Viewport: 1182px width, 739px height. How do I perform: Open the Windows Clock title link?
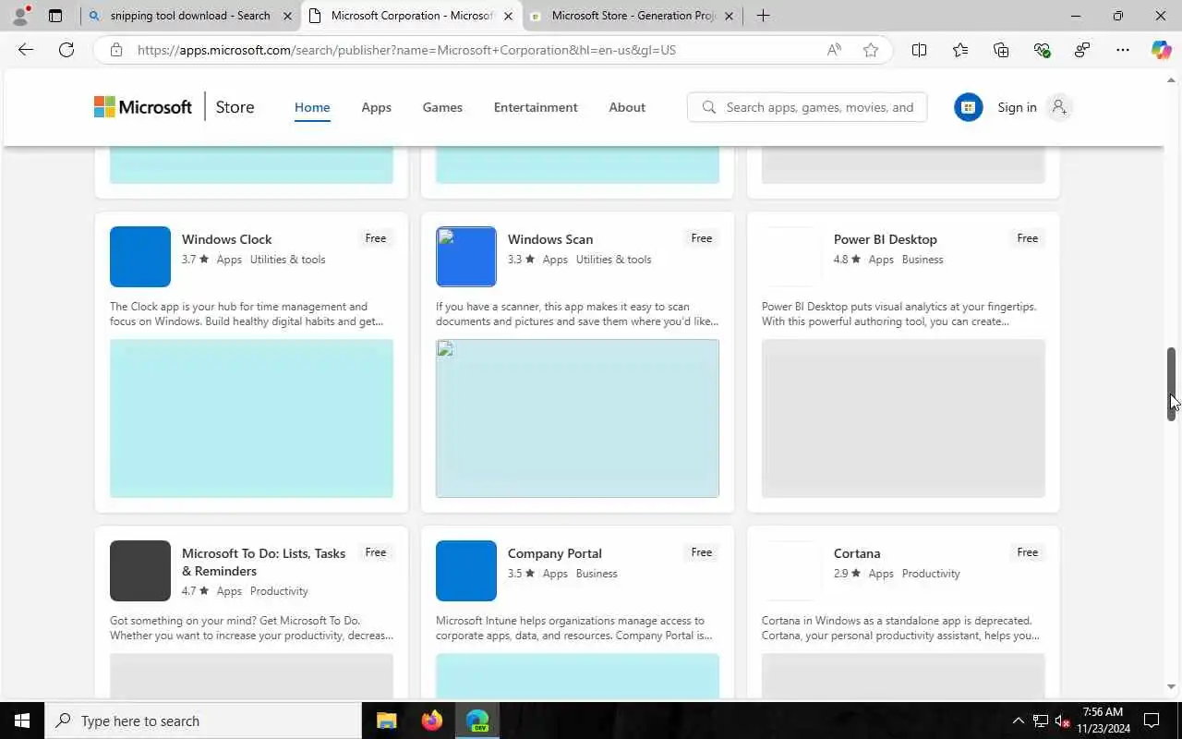(x=226, y=239)
